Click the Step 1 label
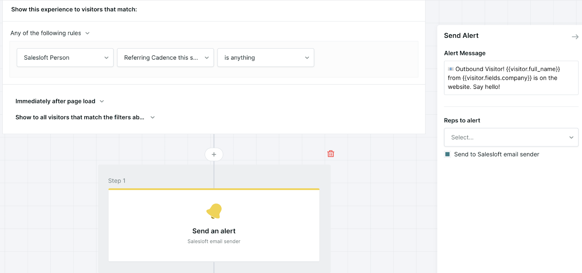This screenshot has height=273, width=582. coord(117,181)
